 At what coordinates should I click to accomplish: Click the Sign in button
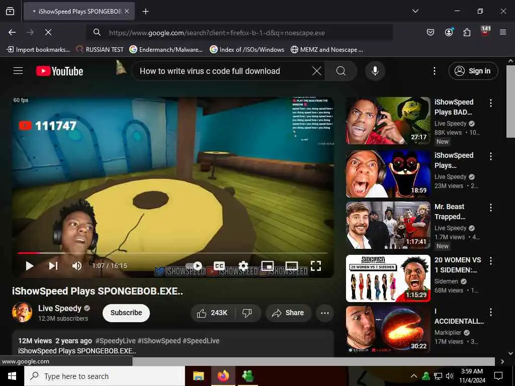tap(473, 71)
